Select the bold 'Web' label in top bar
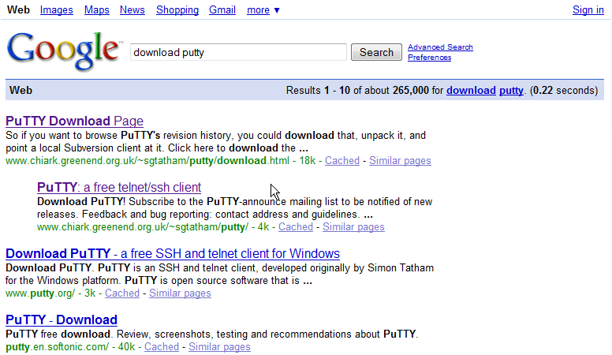This screenshot has height=355, width=612. pyautogui.click(x=18, y=9)
